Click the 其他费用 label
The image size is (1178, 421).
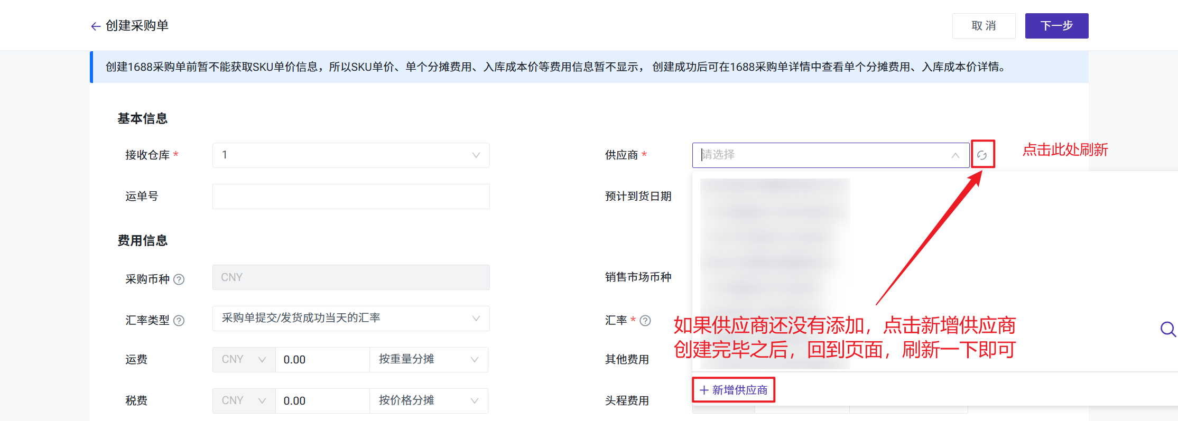(627, 360)
